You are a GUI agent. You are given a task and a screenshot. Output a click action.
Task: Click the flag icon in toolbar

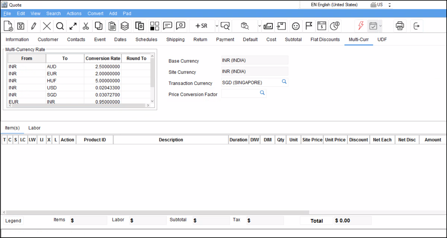tap(309, 26)
